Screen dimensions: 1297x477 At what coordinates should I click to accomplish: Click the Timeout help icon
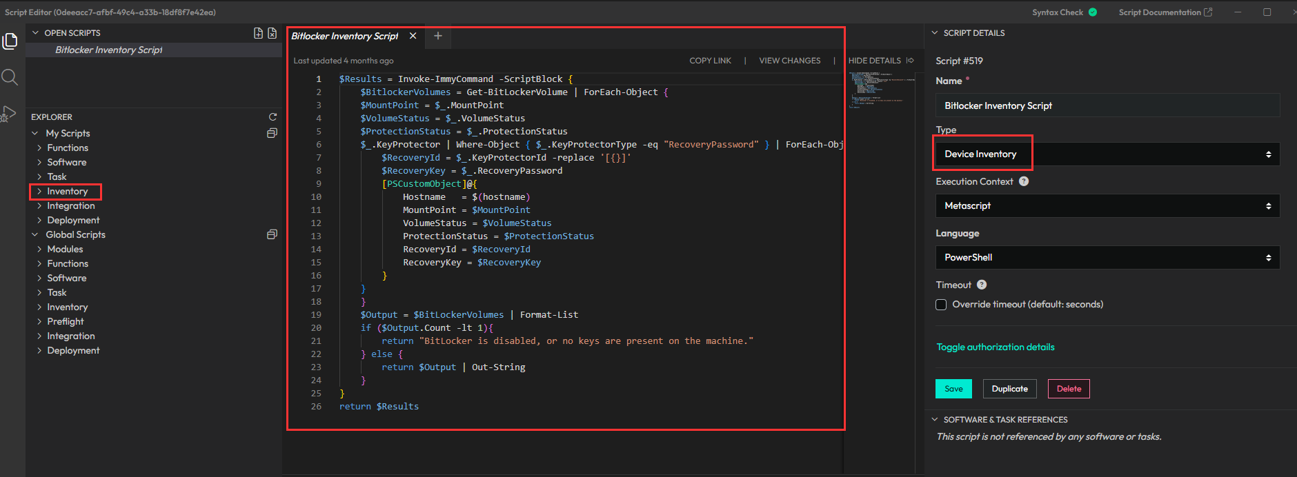(982, 285)
